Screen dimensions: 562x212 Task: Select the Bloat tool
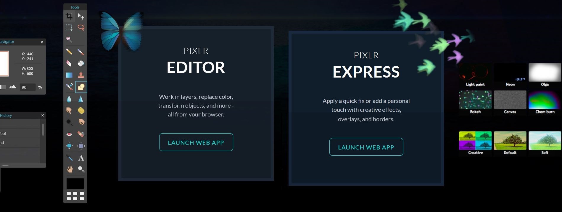pos(69,146)
